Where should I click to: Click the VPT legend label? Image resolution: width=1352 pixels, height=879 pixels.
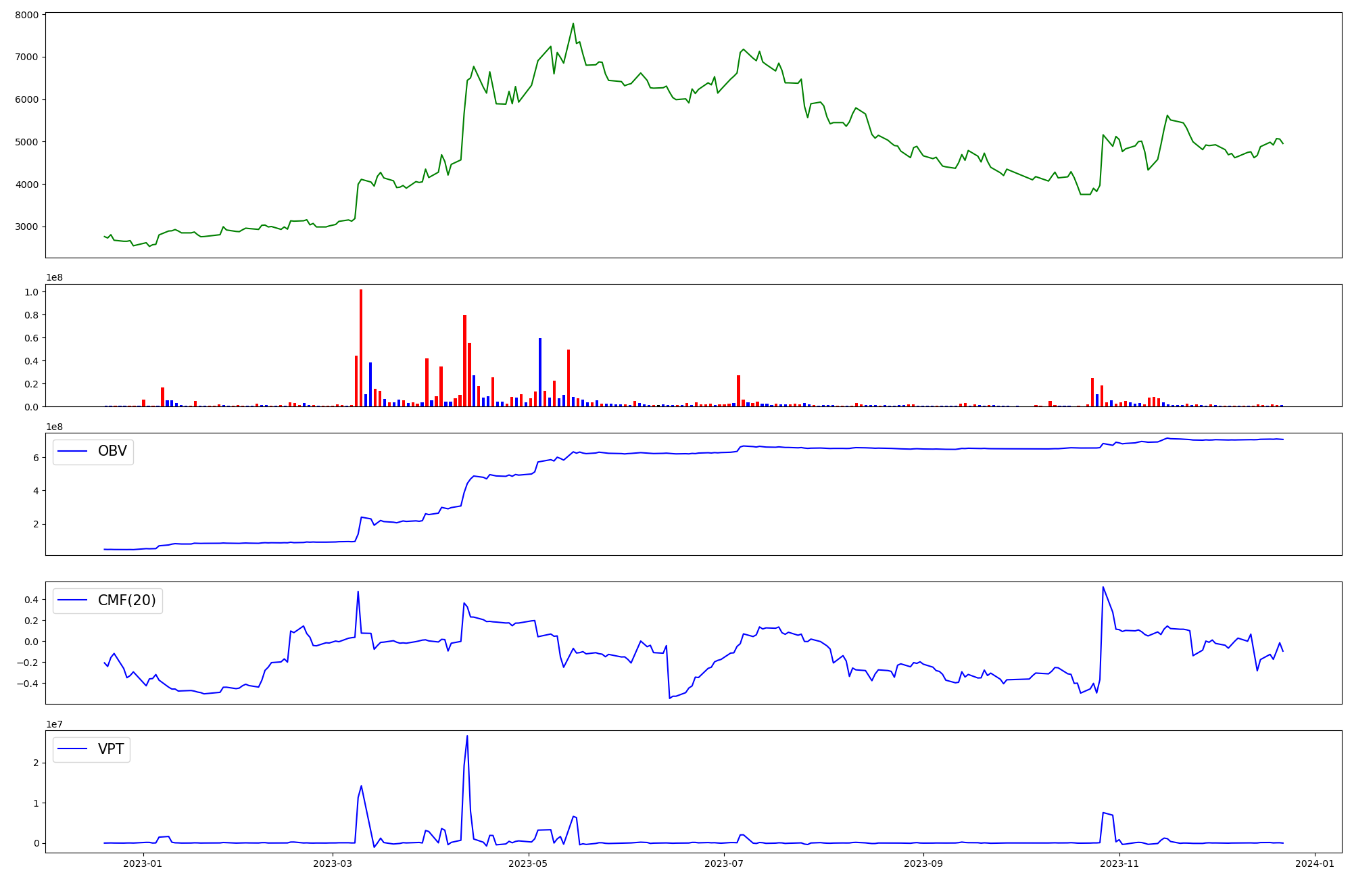coord(111,749)
